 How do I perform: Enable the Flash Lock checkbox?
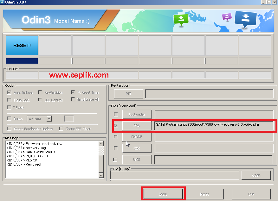point(9,100)
